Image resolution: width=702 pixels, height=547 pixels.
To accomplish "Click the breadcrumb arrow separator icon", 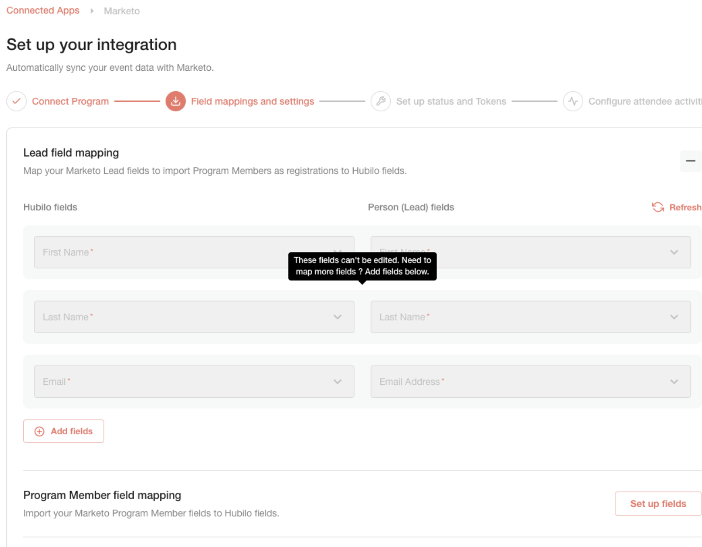I will 92,11.
